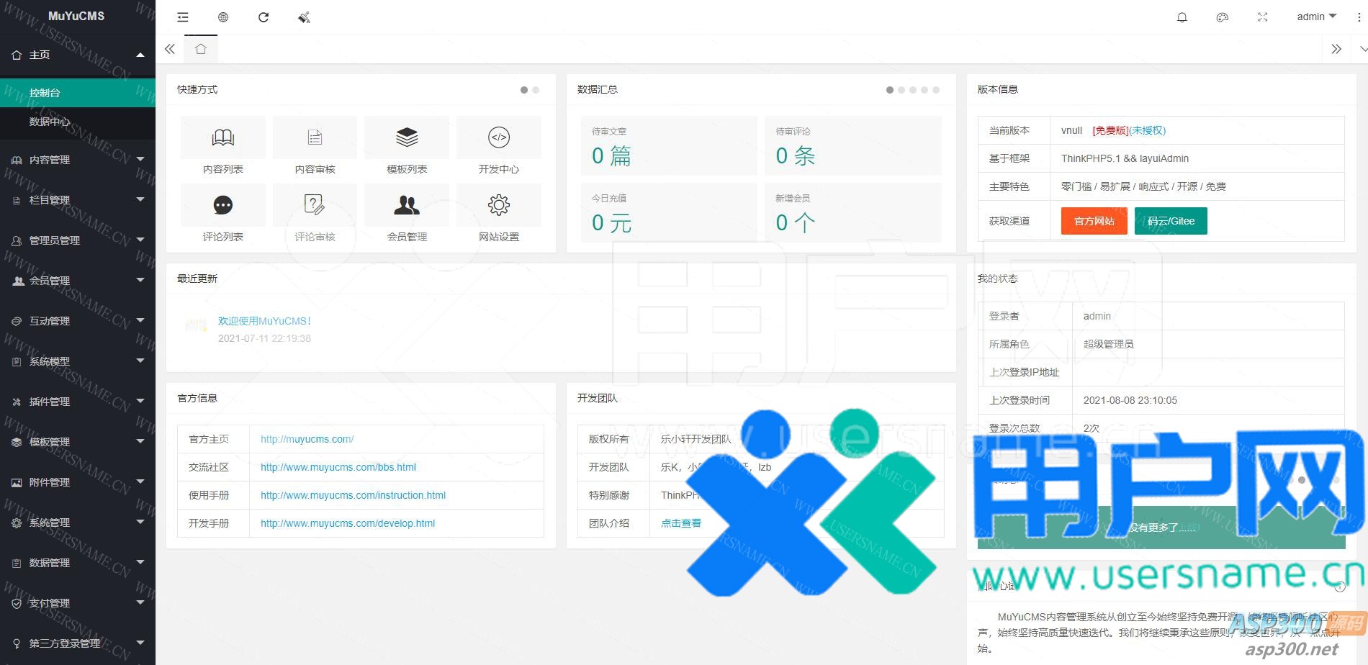Open the notification bell
The width and height of the screenshot is (1368, 665).
(1182, 17)
